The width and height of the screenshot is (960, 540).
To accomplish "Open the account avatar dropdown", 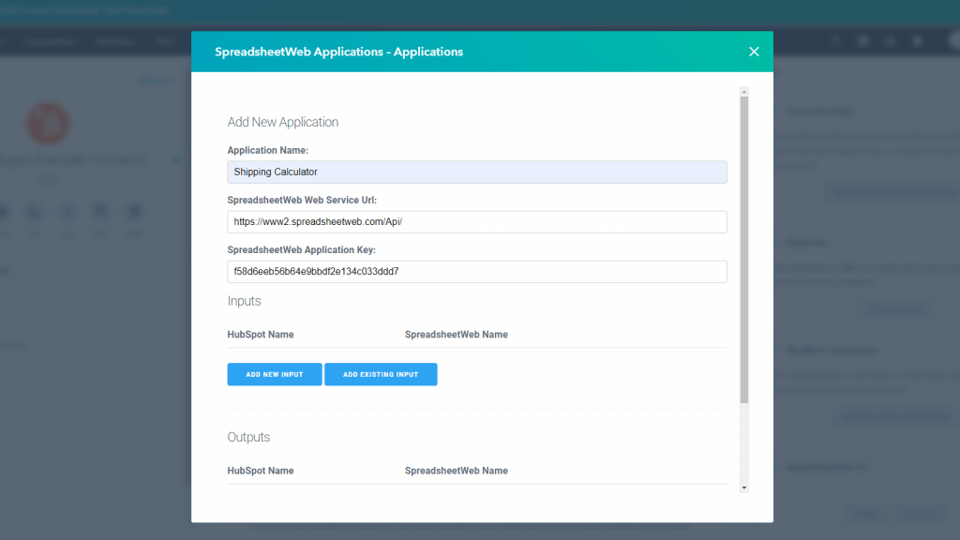I will [x=952, y=41].
